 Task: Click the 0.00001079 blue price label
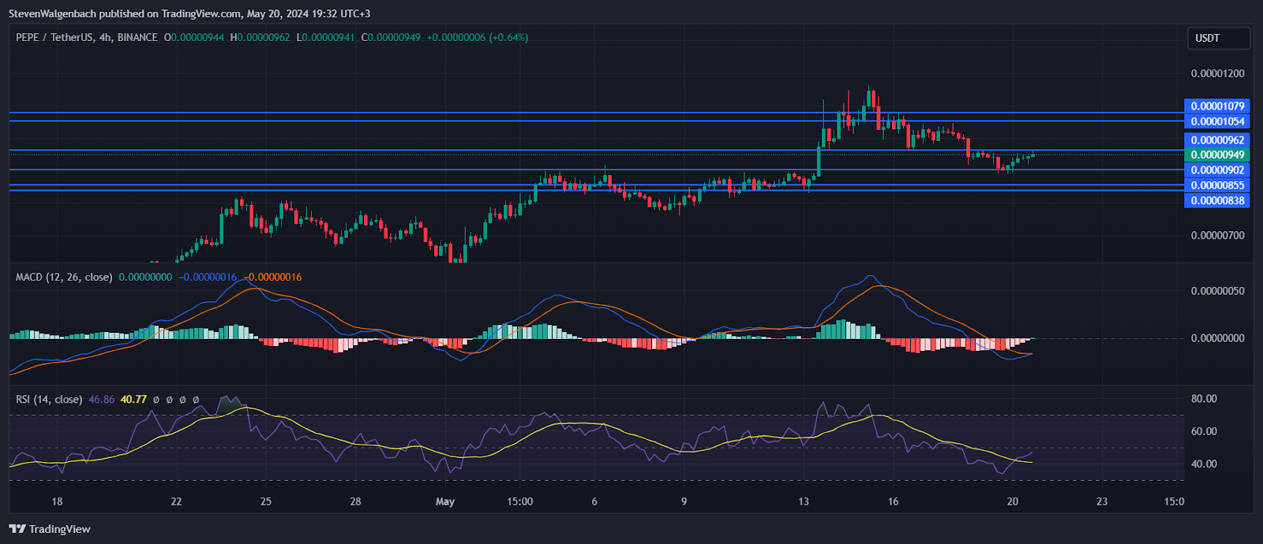(1217, 106)
